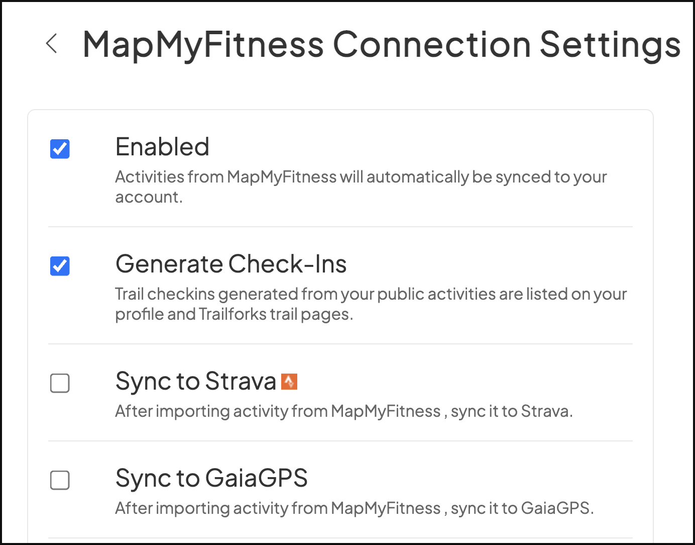Uncheck the Enabled checkbox
The height and width of the screenshot is (545, 695).
click(x=60, y=149)
